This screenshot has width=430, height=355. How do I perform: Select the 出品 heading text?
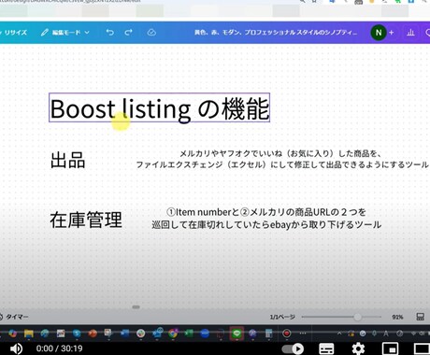click(x=67, y=160)
